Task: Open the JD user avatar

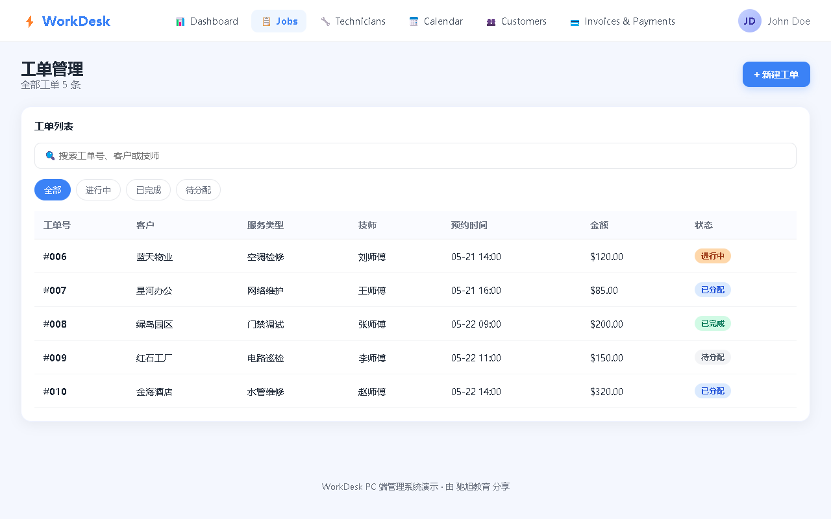Action: coord(750,21)
